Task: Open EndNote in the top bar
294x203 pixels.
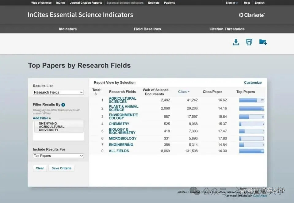Action: 154,3
